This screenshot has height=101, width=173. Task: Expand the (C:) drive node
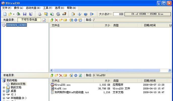click(4, 95)
